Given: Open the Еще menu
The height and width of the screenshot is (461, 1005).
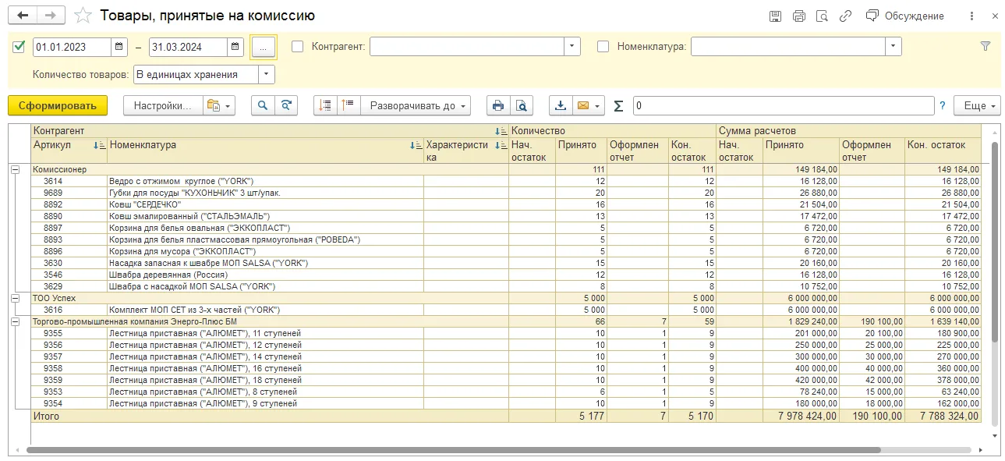Looking at the screenshot, I should 977,106.
